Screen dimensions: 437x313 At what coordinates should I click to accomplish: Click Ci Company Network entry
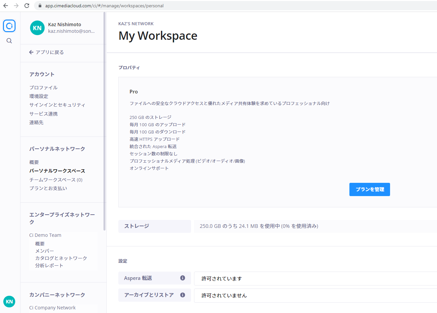coord(52,308)
